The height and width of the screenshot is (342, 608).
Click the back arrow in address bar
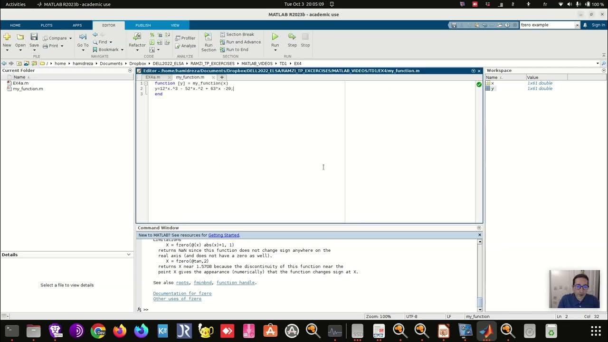pos(4,63)
